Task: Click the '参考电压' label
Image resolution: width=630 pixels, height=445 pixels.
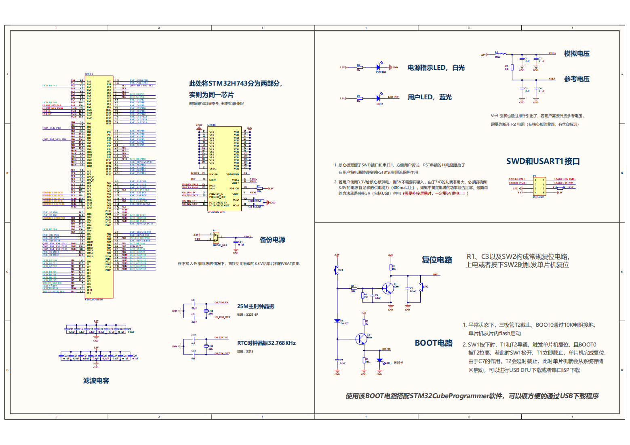Action: pyautogui.click(x=577, y=79)
